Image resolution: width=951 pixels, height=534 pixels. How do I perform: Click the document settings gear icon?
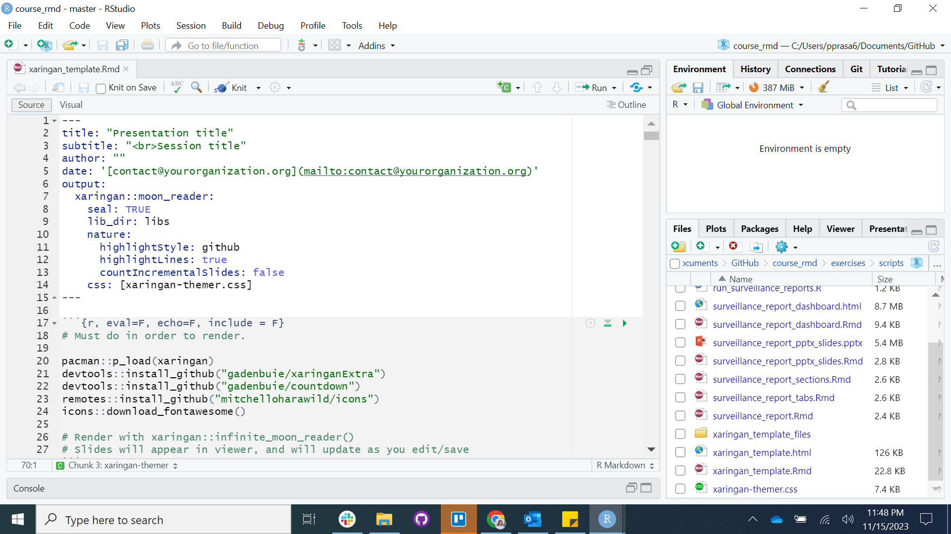275,88
